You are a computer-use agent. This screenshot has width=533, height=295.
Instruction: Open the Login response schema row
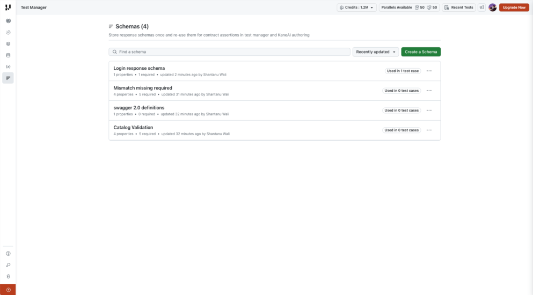coord(275,71)
